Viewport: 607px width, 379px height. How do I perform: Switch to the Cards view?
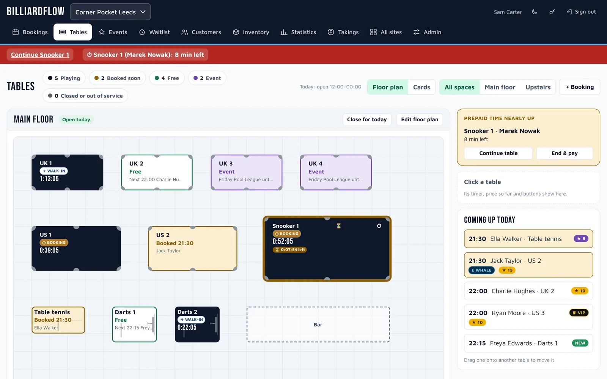421,87
